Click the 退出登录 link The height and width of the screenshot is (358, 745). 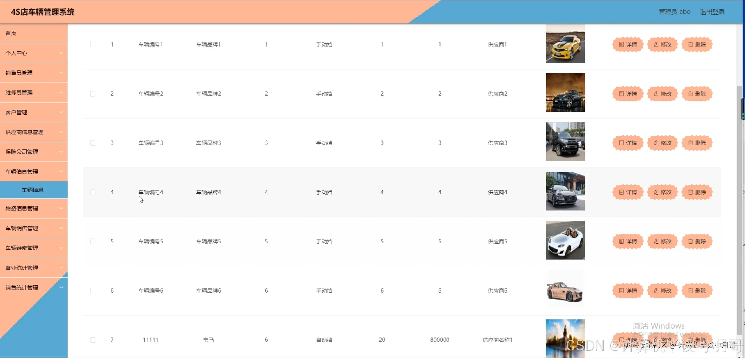click(x=712, y=12)
